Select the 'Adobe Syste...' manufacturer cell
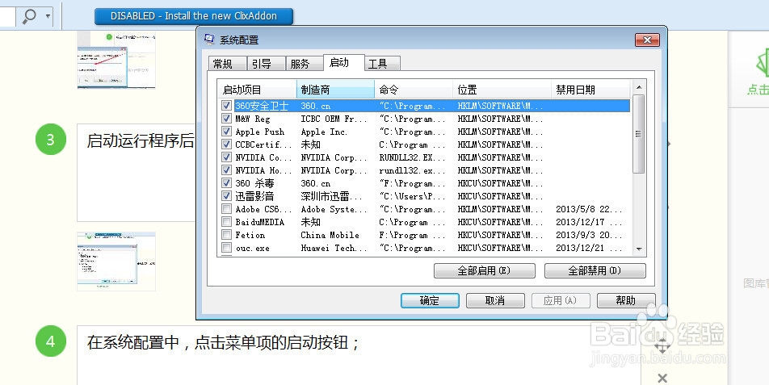 (x=334, y=209)
